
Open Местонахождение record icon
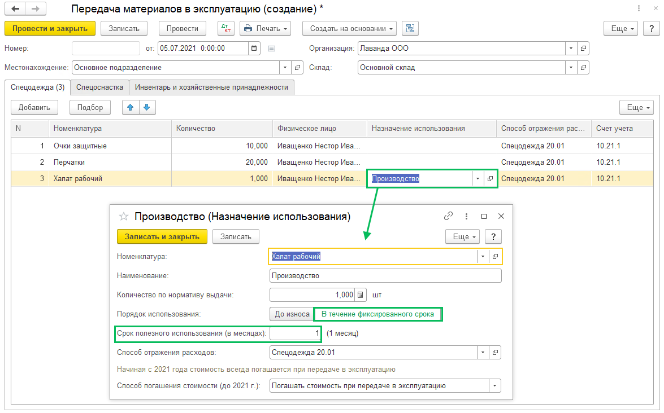point(297,67)
